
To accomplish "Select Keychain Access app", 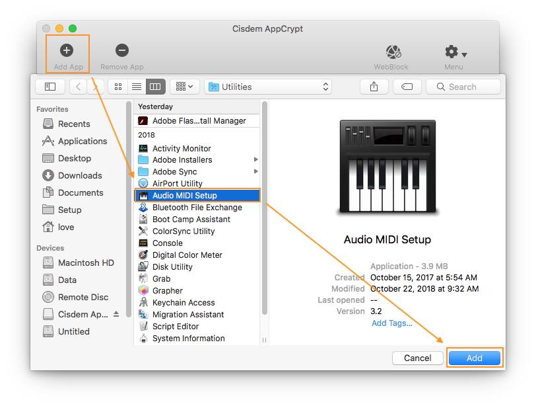I will pyautogui.click(x=197, y=303).
